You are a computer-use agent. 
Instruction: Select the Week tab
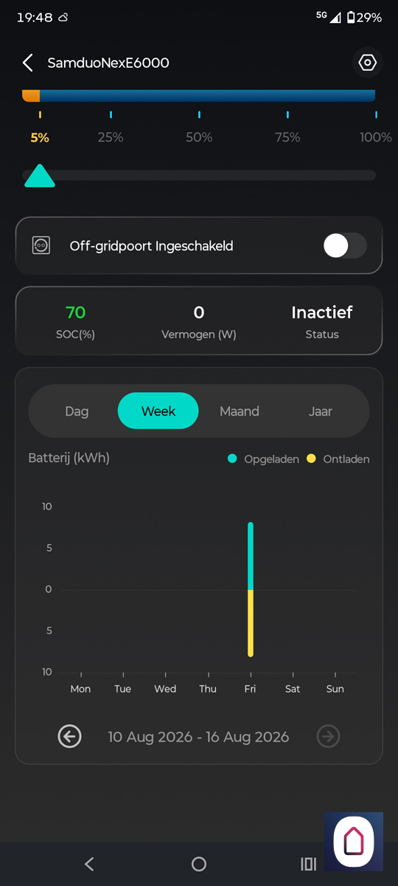click(x=158, y=411)
